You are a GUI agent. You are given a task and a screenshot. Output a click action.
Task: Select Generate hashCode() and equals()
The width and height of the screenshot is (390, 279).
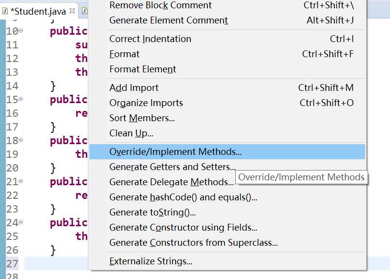tap(183, 197)
